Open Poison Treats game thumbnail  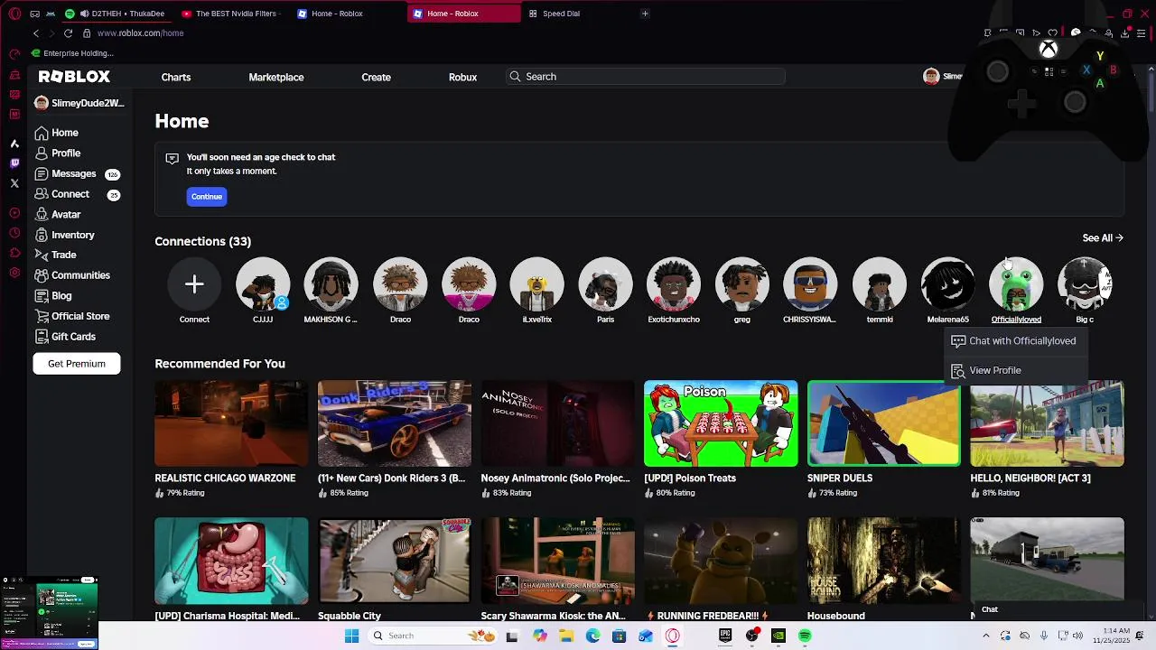point(721,423)
